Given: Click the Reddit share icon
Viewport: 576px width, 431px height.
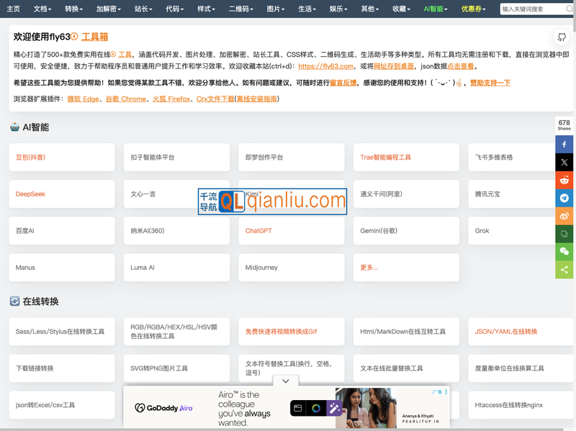Looking at the screenshot, I should point(564,180).
